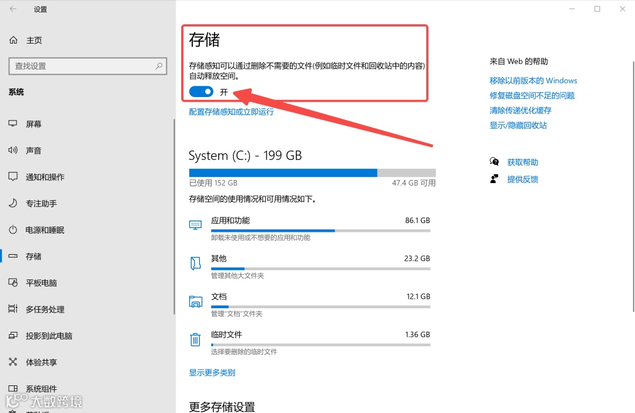Turn off the 存储感知 toggle switch
The height and width of the screenshot is (413, 635).
coord(201,92)
